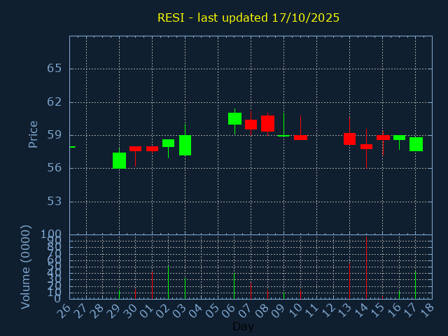Click the red candlestick on day 30
The image size is (448, 336).
pos(135,148)
